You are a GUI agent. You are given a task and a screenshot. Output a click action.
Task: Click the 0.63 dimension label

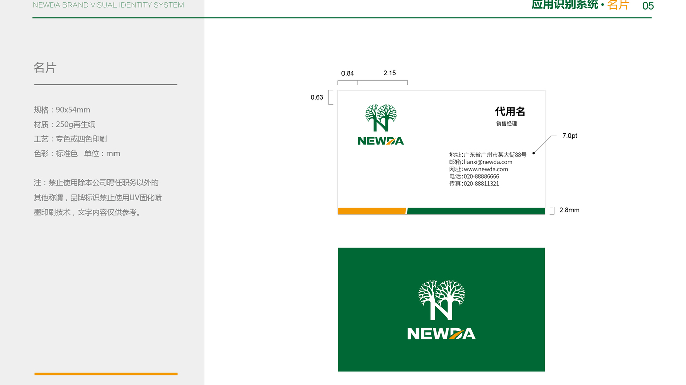click(x=317, y=97)
